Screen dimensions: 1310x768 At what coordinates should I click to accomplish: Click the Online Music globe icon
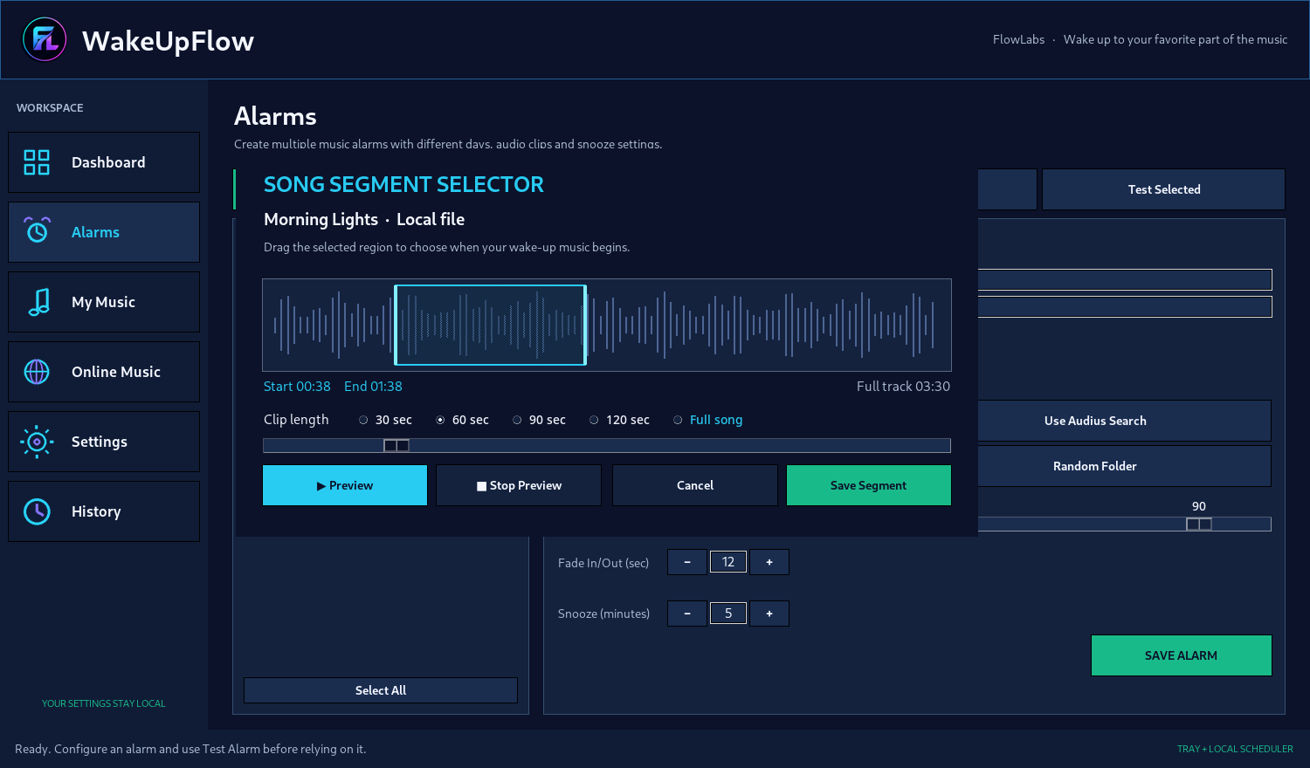pos(37,372)
